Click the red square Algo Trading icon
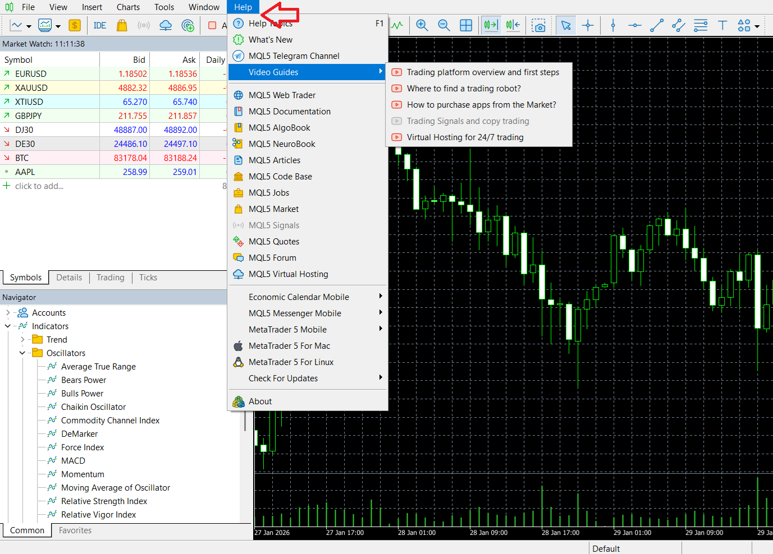This screenshot has height=554, width=773. point(212,25)
